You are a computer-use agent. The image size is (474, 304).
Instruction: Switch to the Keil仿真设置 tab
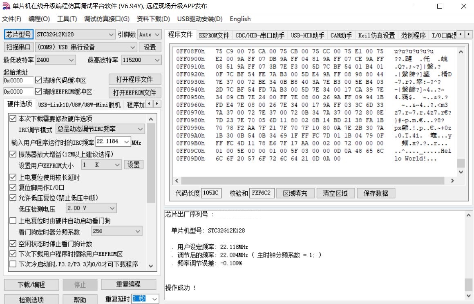click(377, 36)
